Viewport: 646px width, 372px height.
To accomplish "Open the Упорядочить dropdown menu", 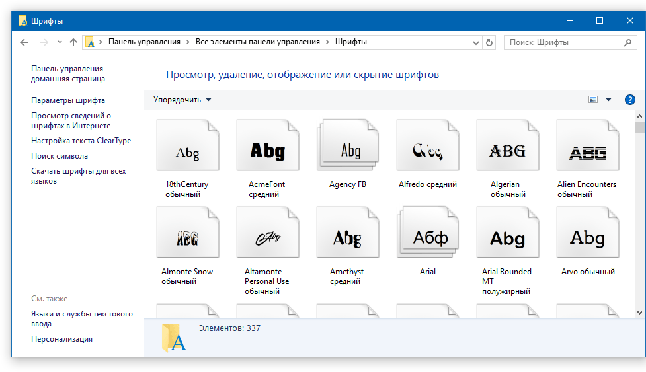I will (x=182, y=100).
